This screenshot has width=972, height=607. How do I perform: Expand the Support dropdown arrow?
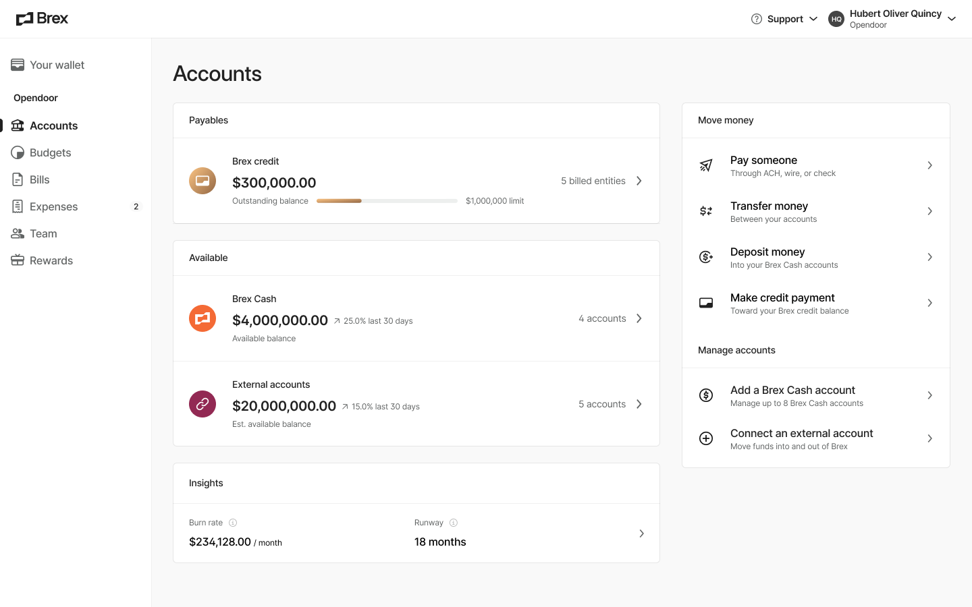point(813,19)
